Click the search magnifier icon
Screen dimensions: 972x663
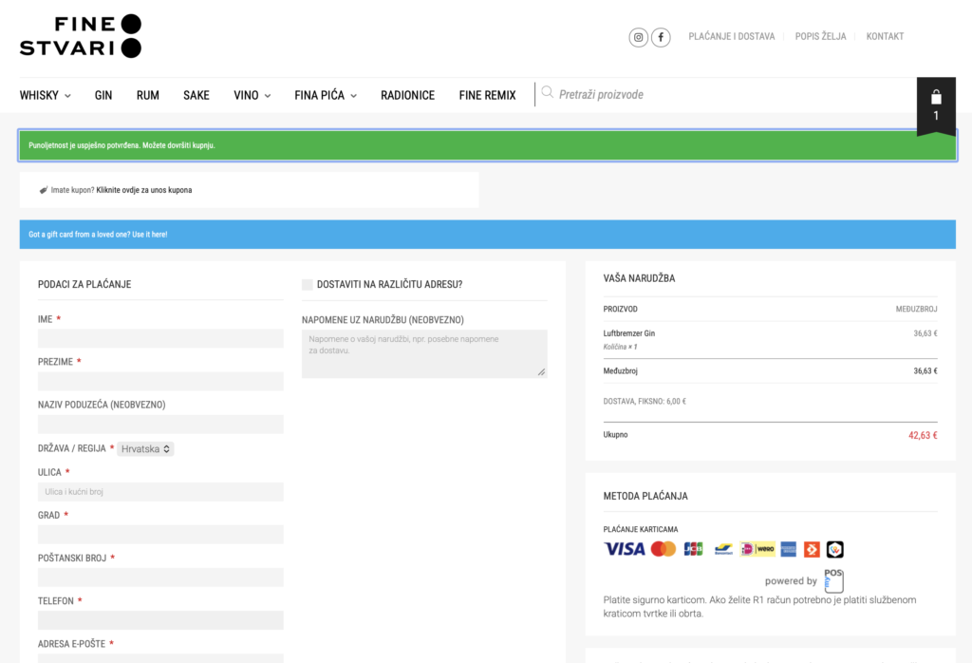coord(547,92)
